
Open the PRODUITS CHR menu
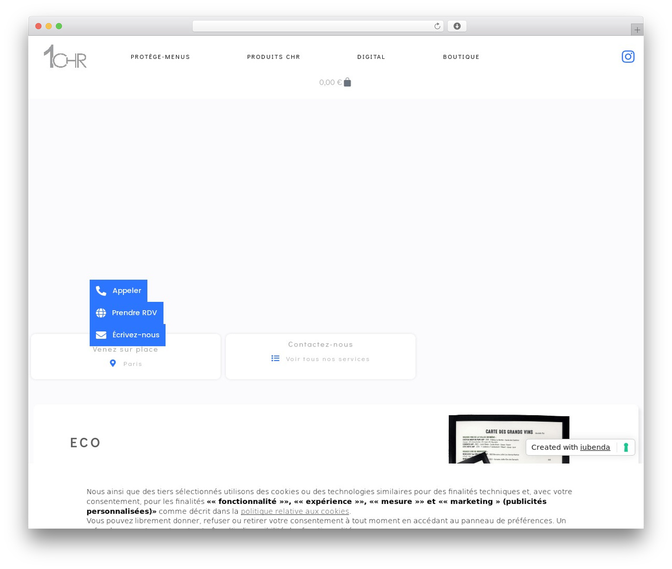(x=274, y=57)
